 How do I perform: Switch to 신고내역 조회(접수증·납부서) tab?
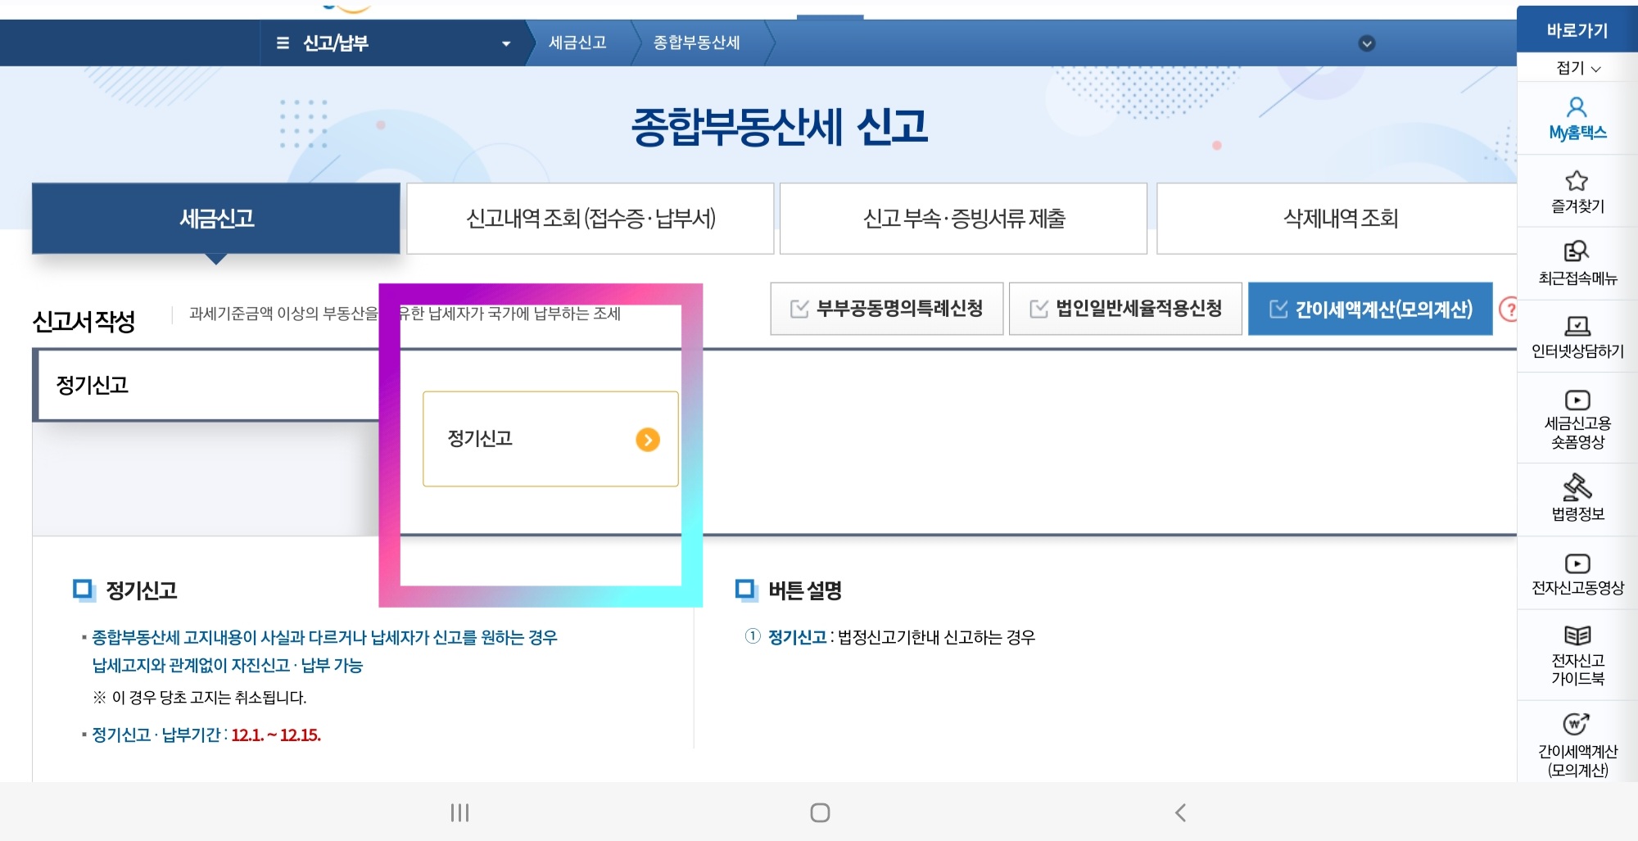[x=590, y=218]
